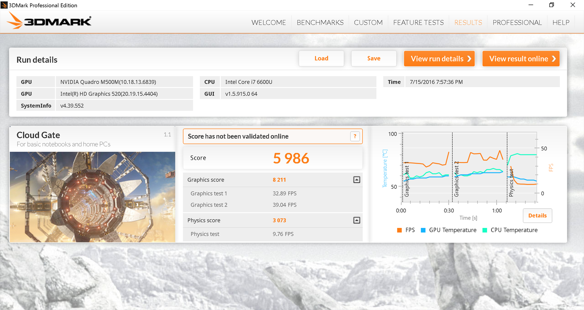Open the HELP tab
The image size is (584, 310).
(561, 22)
